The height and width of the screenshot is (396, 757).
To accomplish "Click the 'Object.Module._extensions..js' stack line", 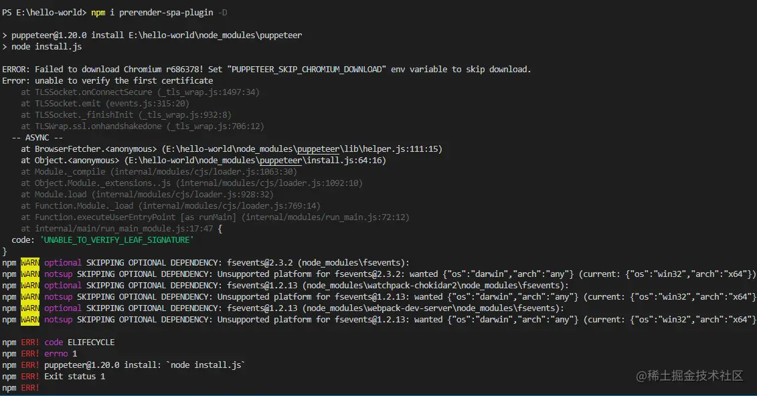I will pos(191,183).
